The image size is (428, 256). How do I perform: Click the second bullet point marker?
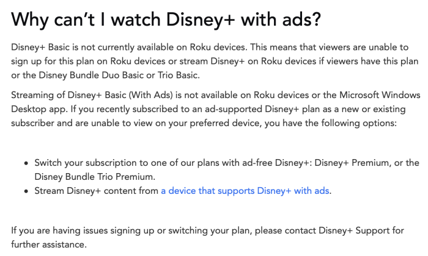pyautogui.click(x=26, y=191)
